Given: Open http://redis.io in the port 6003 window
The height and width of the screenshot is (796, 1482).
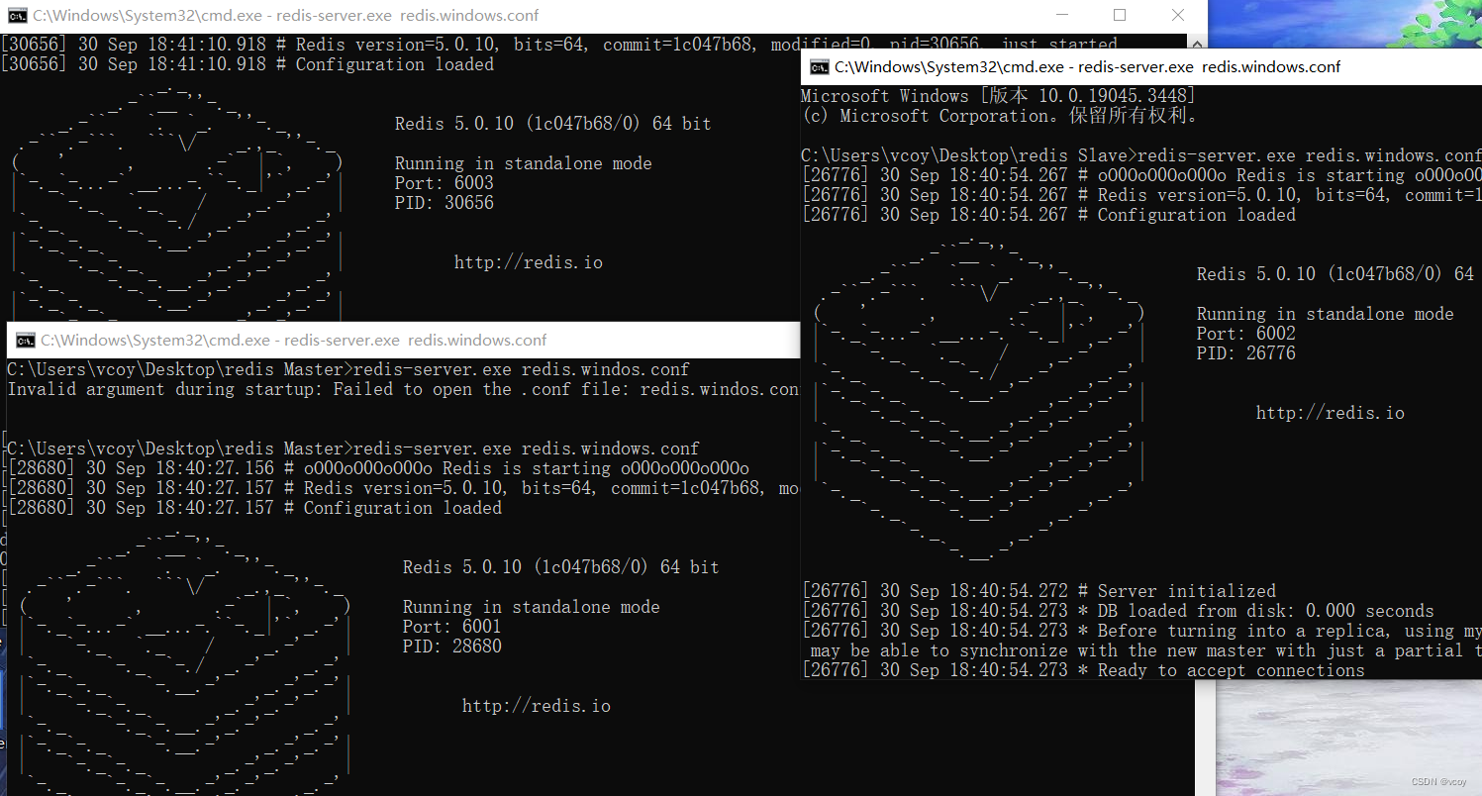Looking at the screenshot, I should [528, 262].
